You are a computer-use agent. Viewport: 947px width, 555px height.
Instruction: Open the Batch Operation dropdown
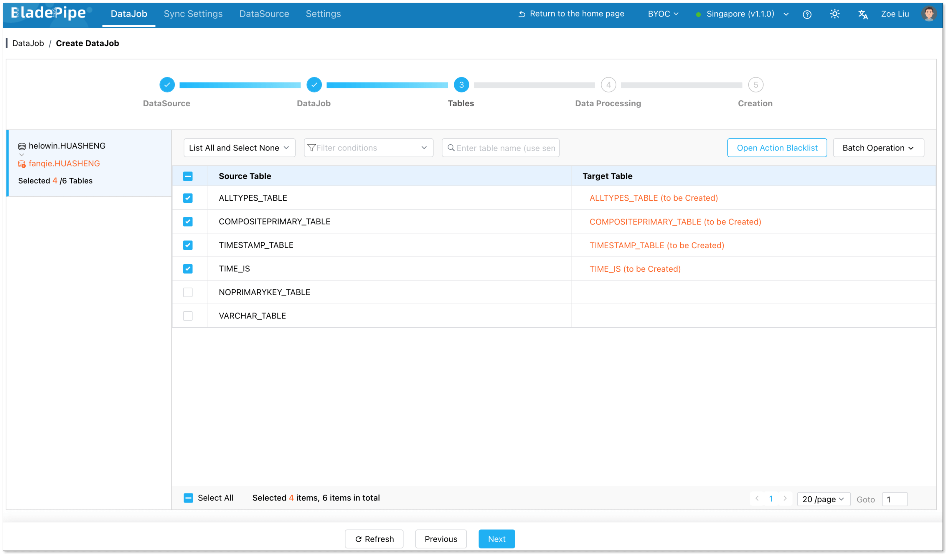coord(878,148)
